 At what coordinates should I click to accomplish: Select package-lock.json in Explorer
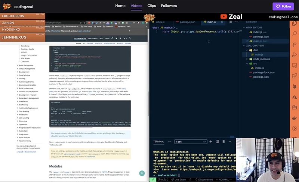264,73
